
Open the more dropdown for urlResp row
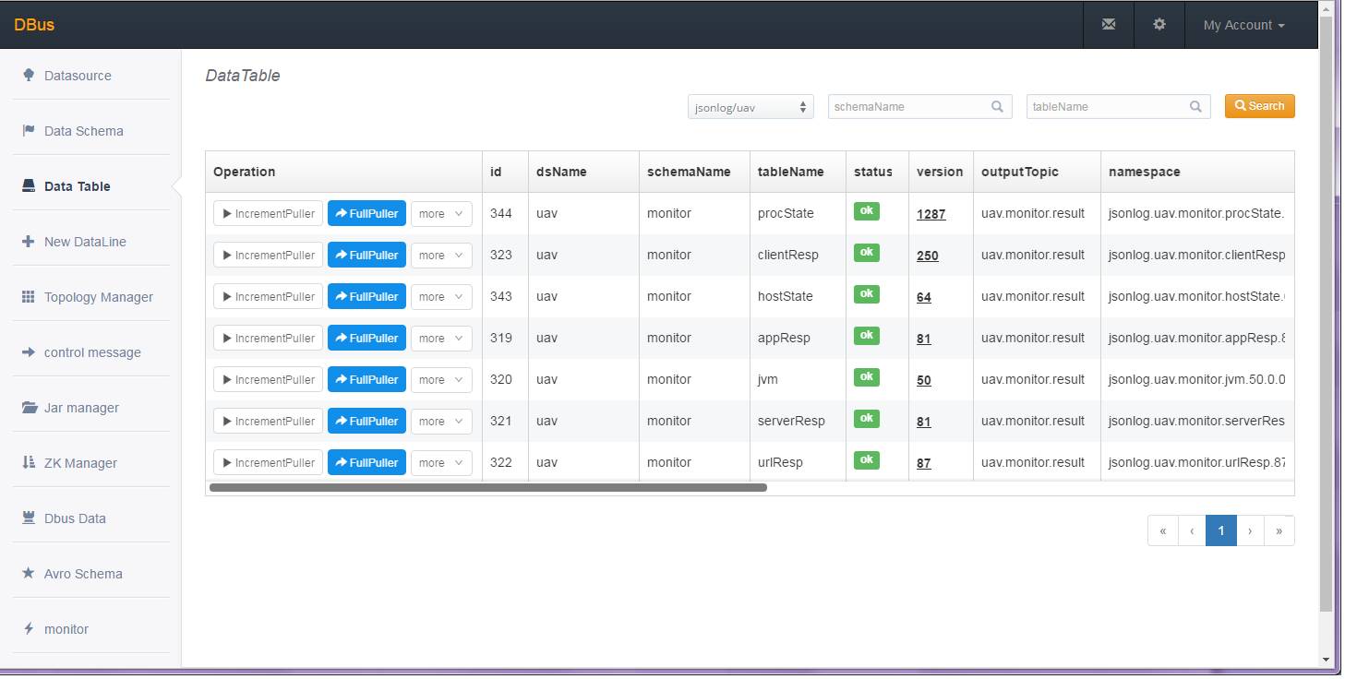[441, 463]
